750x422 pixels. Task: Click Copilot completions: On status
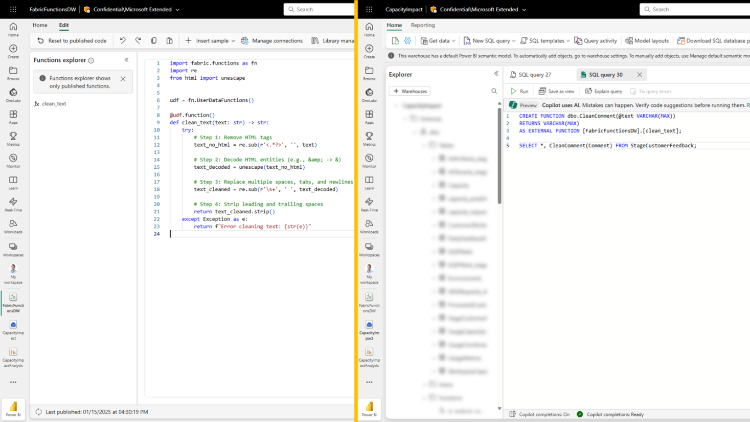(x=539, y=414)
